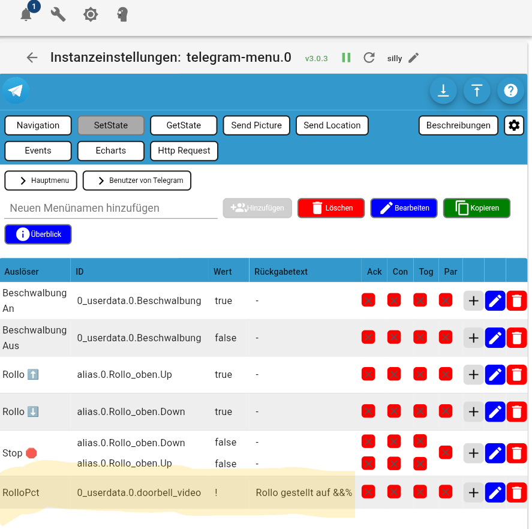
Task: Download the configuration with the download icon
Action: pyautogui.click(x=443, y=91)
